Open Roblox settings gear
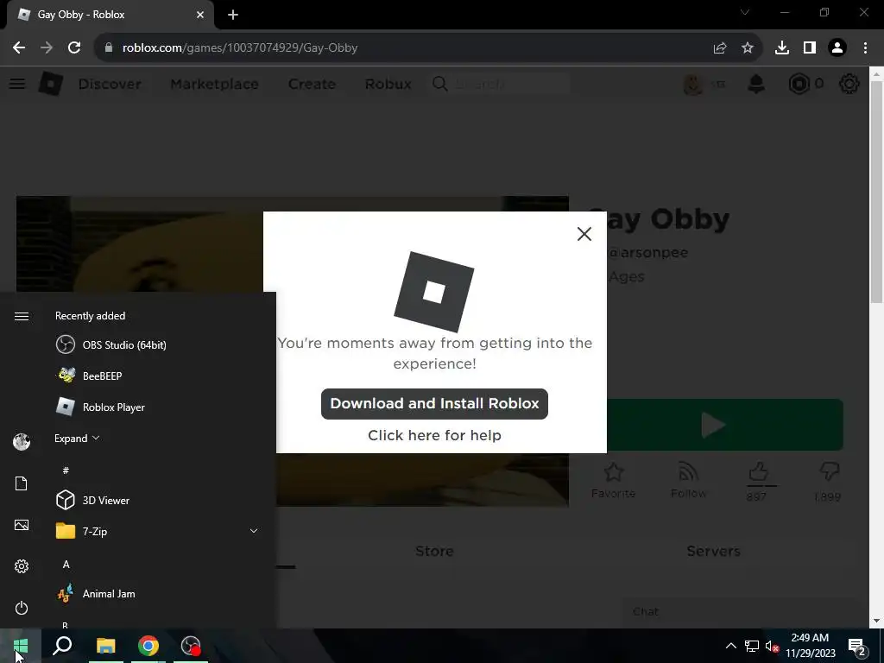The height and width of the screenshot is (663, 884). pyautogui.click(x=849, y=84)
